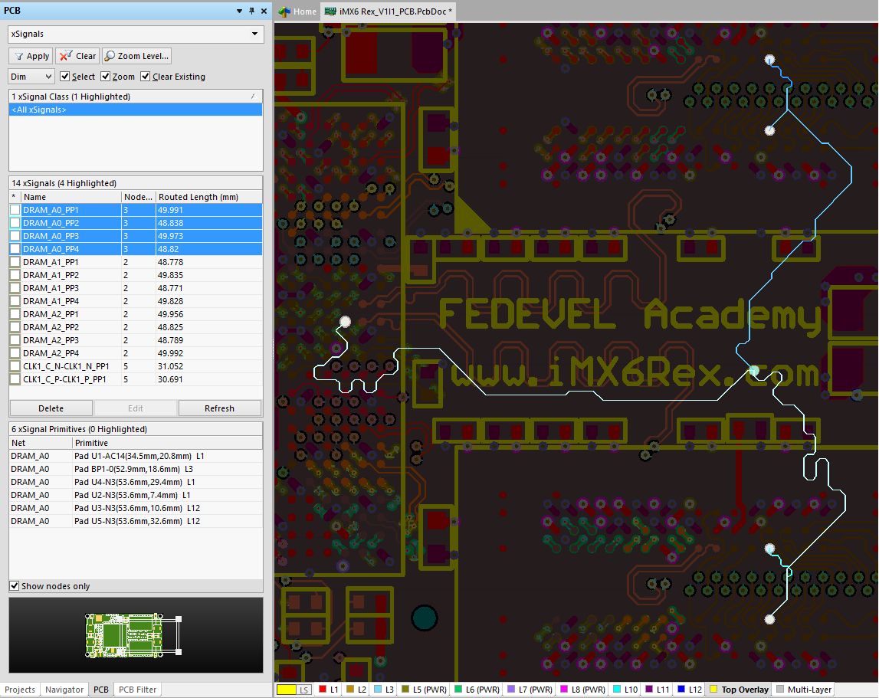Select the Multi-Layer layer tab
The height and width of the screenshot is (698, 879).
(804, 690)
